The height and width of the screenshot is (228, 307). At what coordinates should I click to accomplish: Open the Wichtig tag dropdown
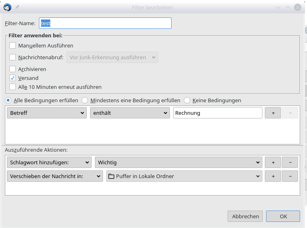click(178, 163)
